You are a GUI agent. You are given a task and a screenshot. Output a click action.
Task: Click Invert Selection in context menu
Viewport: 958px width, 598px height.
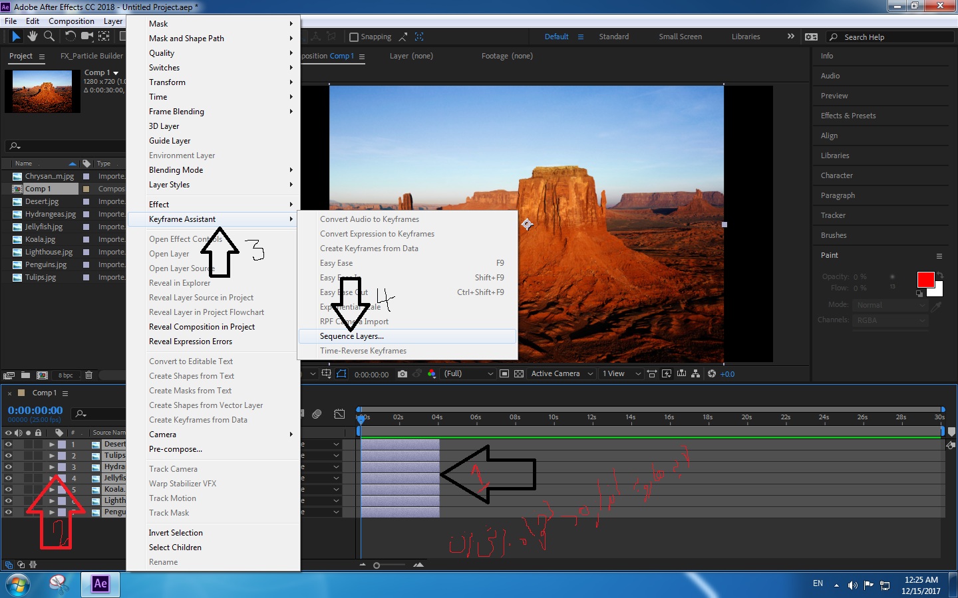coord(213,533)
